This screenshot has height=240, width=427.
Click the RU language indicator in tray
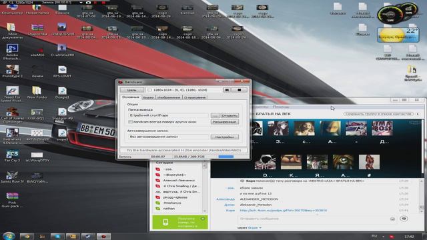pos(374,236)
